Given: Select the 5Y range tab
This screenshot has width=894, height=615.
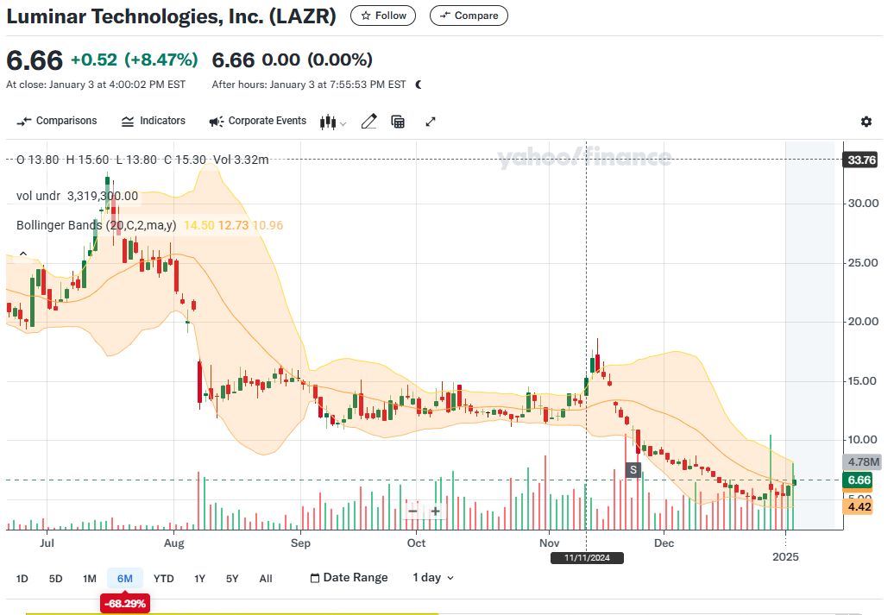Looking at the screenshot, I should point(232,579).
